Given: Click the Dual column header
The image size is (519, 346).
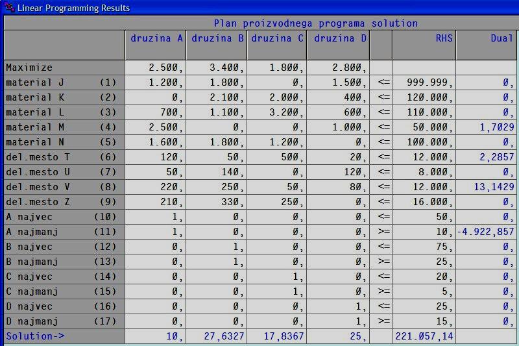Looking at the screenshot, I should click(486, 45).
